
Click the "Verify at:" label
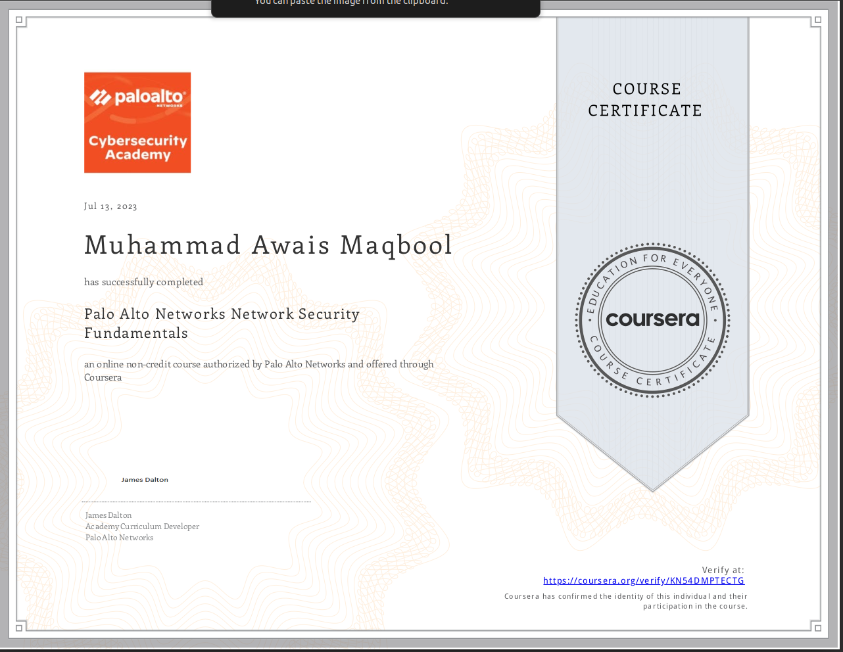coord(723,570)
